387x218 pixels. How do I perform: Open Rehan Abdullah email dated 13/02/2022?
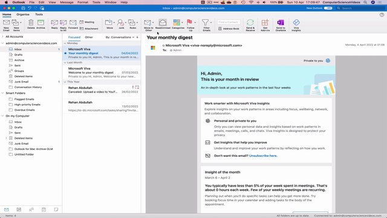[102, 107]
